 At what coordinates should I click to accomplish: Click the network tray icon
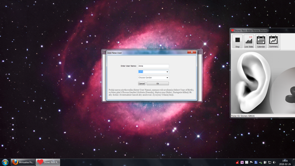pos(270,162)
